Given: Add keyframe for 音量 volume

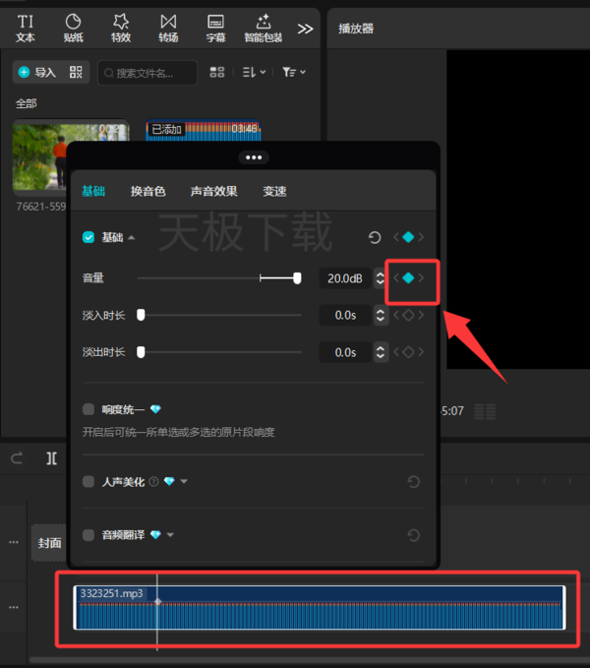Looking at the screenshot, I should pyautogui.click(x=408, y=278).
